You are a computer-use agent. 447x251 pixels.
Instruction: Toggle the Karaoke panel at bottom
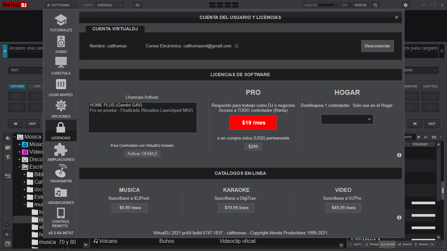point(421,244)
